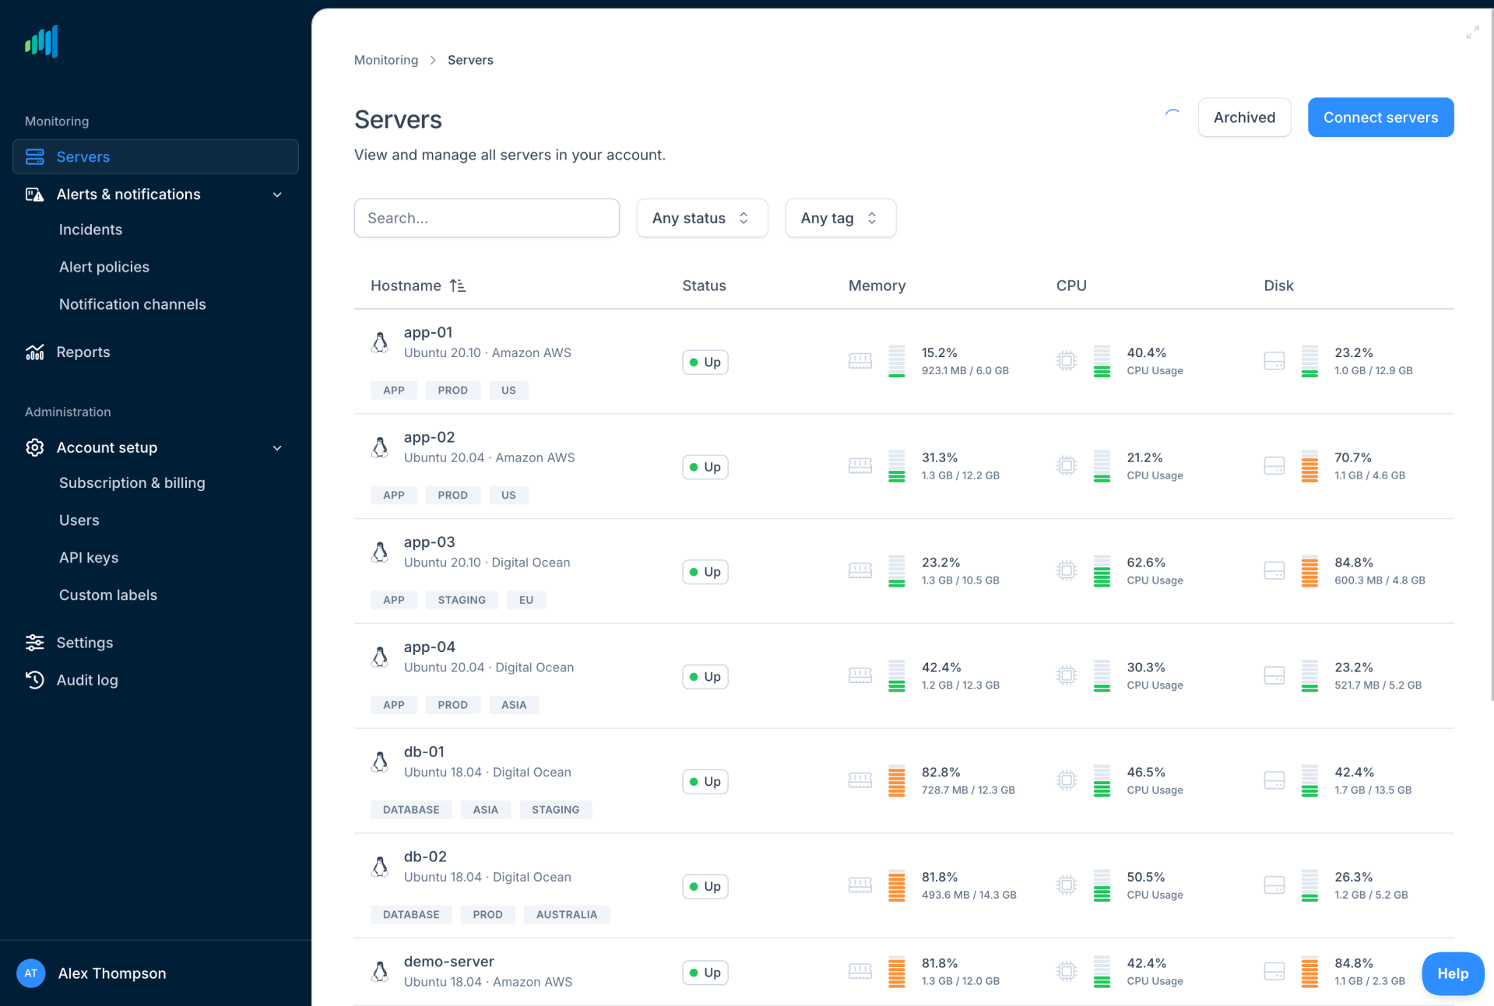Image resolution: width=1494 pixels, height=1006 pixels.
Task: Click the CPU chip icon on app-03 row
Action: point(1066,570)
